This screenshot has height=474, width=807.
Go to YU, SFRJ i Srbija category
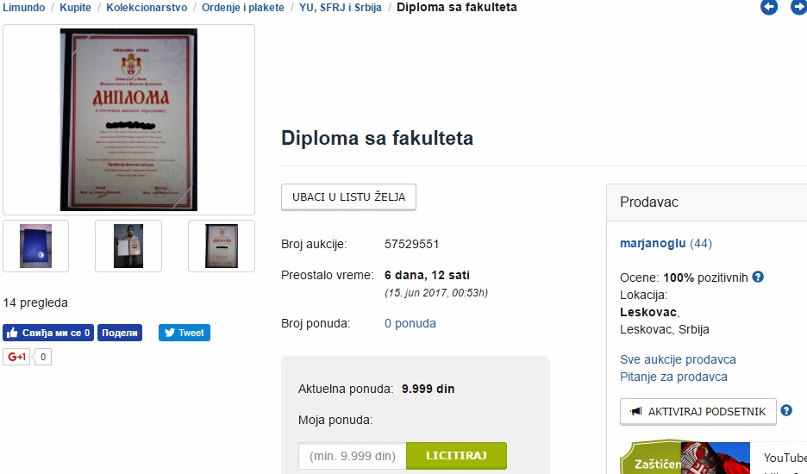pyautogui.click(x=341, y=7)
